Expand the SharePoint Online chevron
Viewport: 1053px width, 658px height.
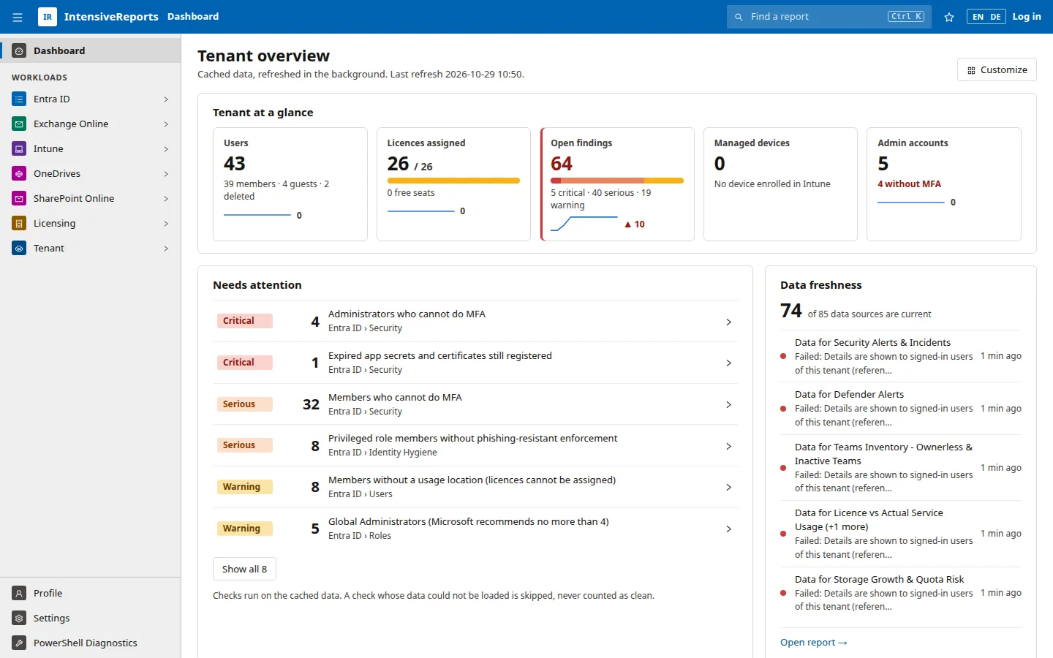coord(166,199)
